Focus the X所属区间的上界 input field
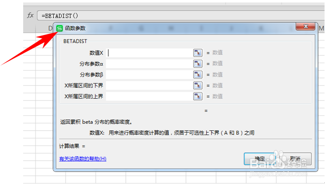This screenshot has height=185, width=325. pos(149,96)
